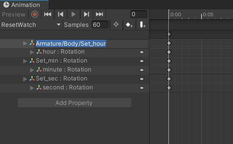Jump to the previous keyframe
Viewport: 233px width, 144px height.
(x=61, y=15)
